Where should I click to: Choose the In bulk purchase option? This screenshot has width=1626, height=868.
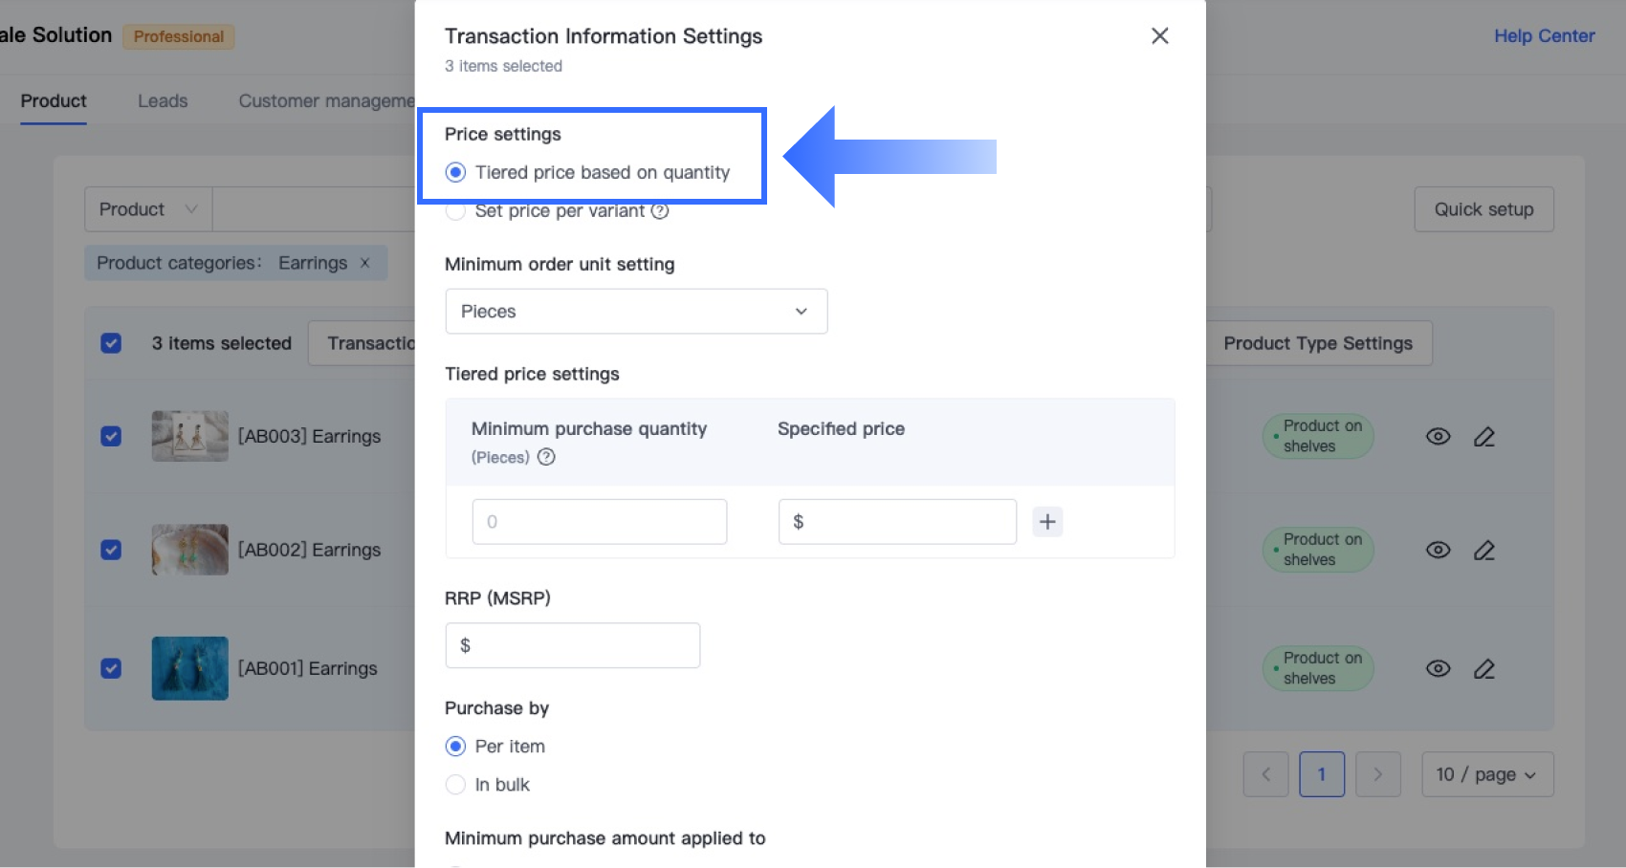pyautogui.click(x=456, y=785)
